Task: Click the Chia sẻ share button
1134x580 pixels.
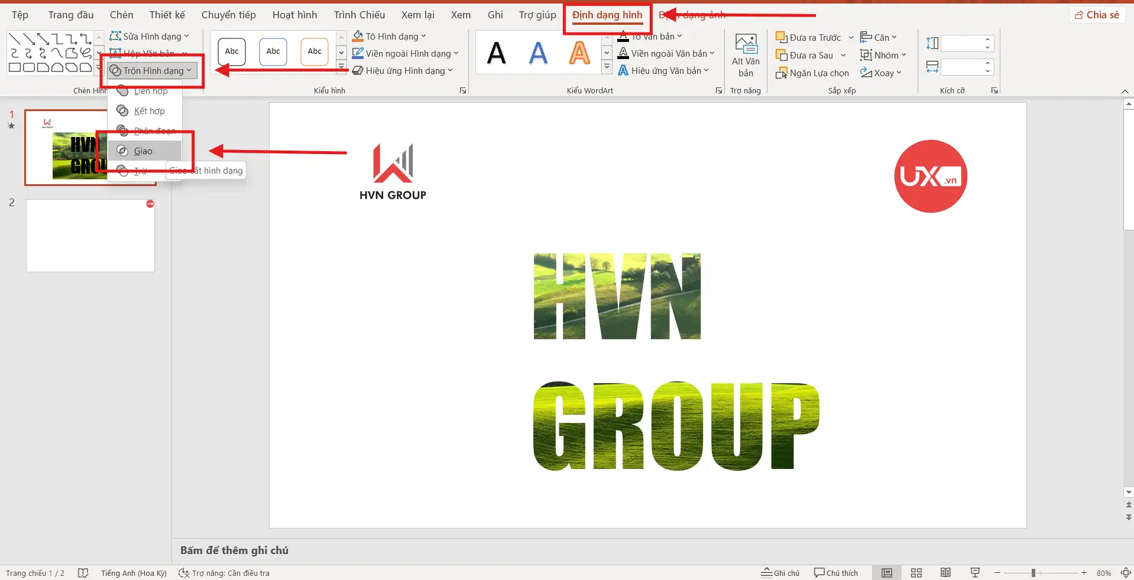Action: pos(1097,15)
